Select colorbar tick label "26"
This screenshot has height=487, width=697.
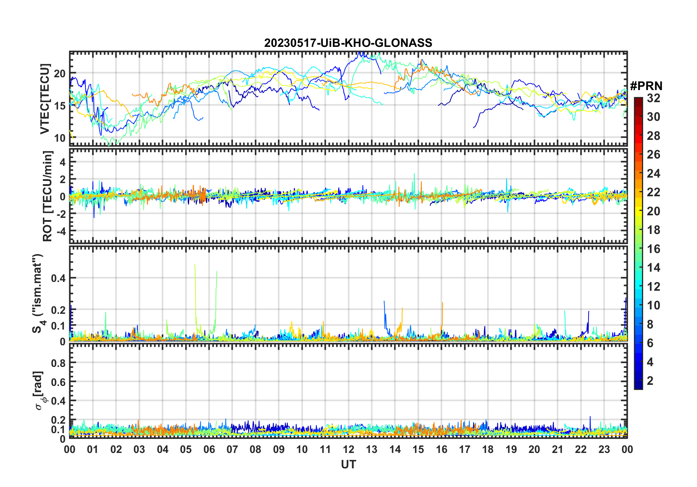653,155
